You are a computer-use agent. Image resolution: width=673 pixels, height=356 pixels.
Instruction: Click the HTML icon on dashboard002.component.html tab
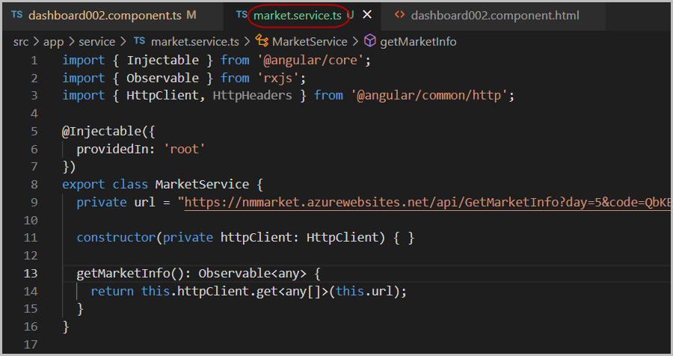coord(399,15)
